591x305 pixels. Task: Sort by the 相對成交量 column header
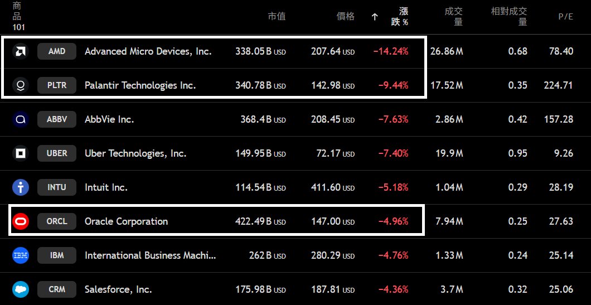point(508,17)
